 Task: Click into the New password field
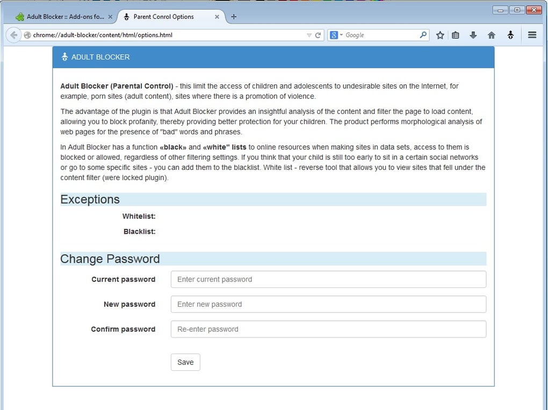tap(328, 304)
